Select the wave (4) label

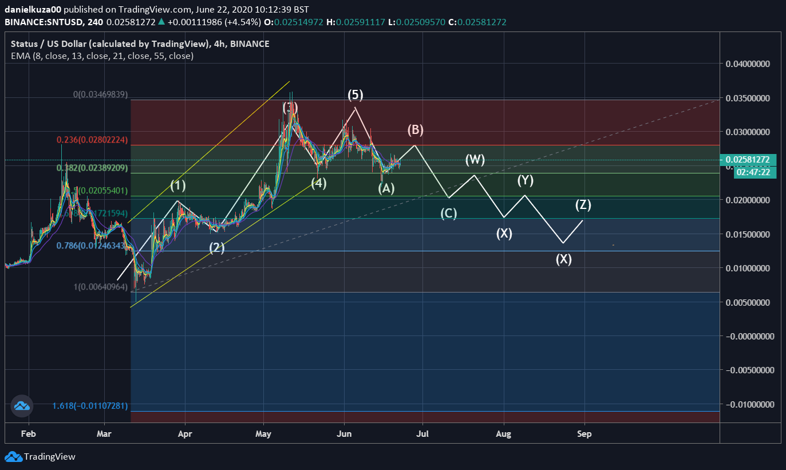[319, 183]
